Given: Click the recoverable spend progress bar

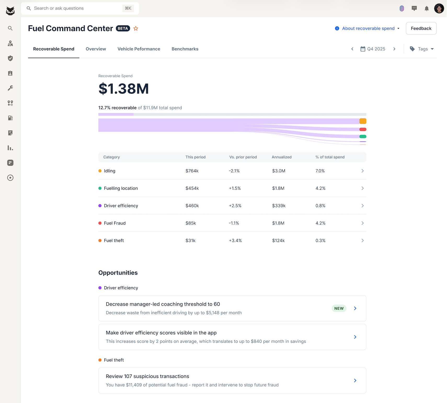Looking at the screenshot, I should coord(232,114).
